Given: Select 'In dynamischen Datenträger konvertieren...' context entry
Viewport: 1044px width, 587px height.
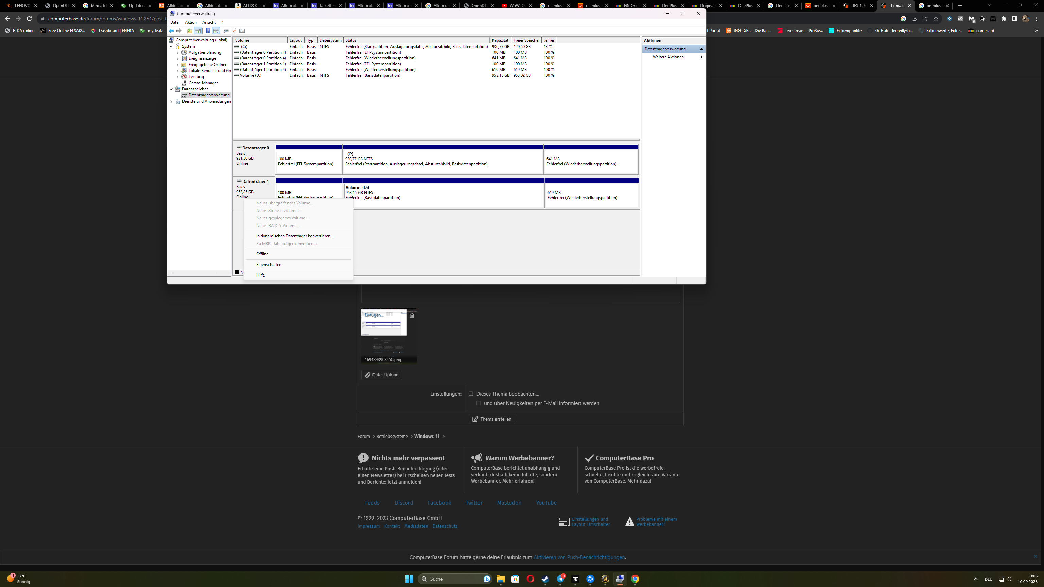Looking at the screenshot, I should point(295,236).
